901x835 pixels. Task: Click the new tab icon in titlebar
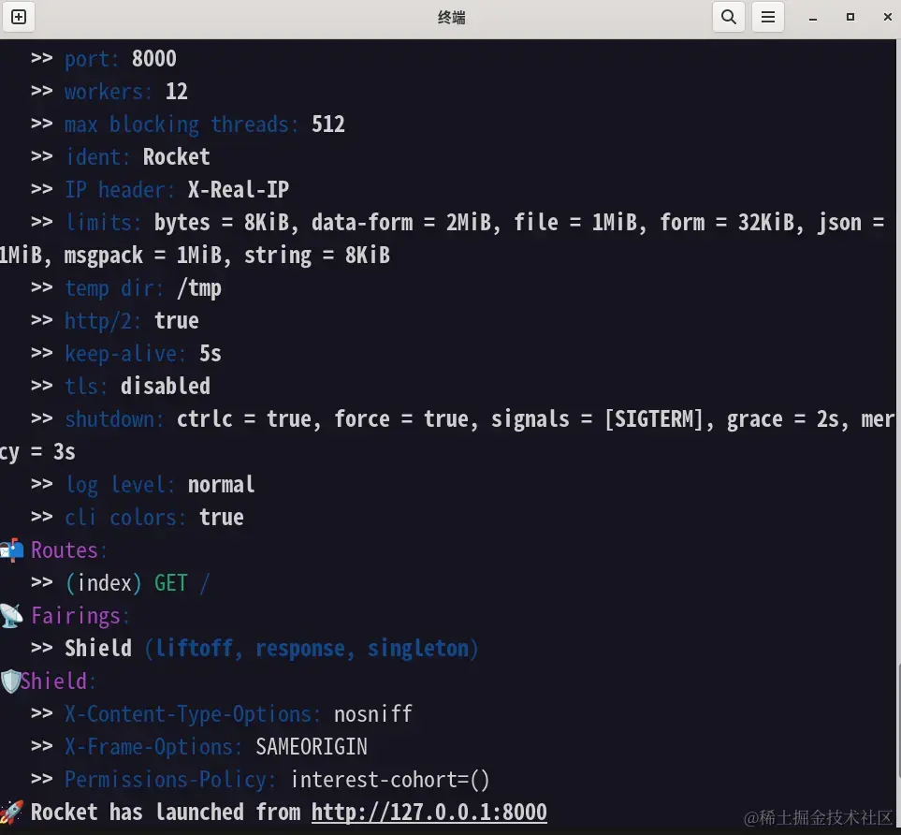(19, 17)
